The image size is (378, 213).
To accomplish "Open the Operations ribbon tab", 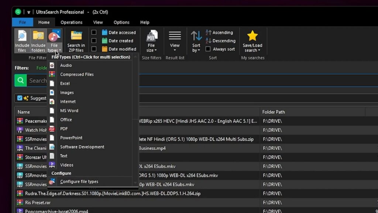I will 72,22.
